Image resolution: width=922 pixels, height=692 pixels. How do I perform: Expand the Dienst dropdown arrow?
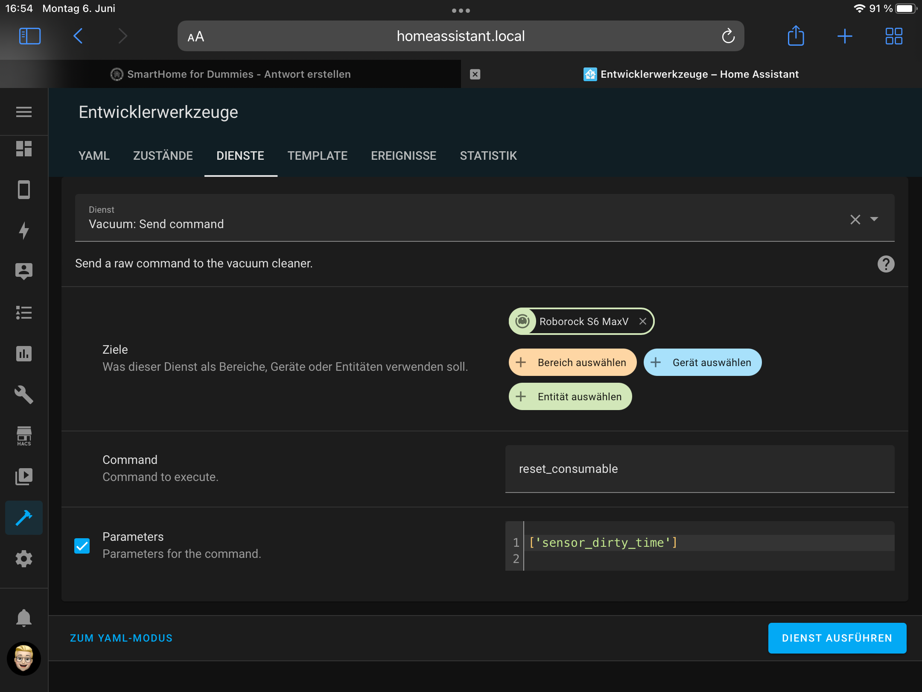(874, 219)
